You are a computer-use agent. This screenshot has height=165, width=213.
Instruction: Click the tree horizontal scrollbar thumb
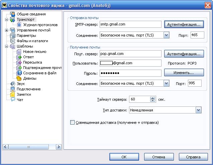[x=28, y=147]
